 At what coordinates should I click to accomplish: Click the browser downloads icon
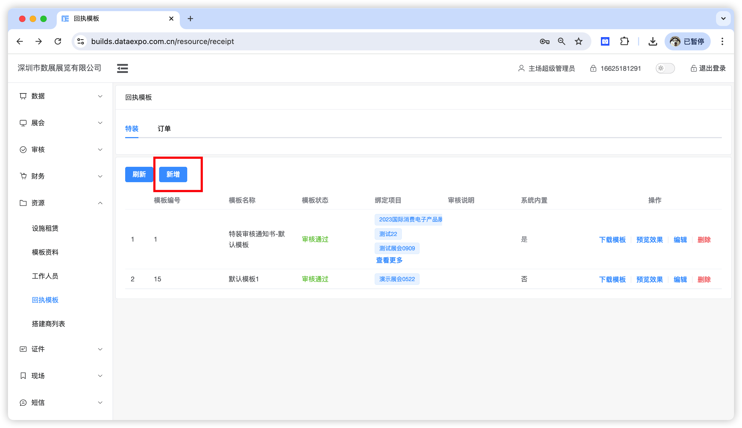click(x=653, y=41)
